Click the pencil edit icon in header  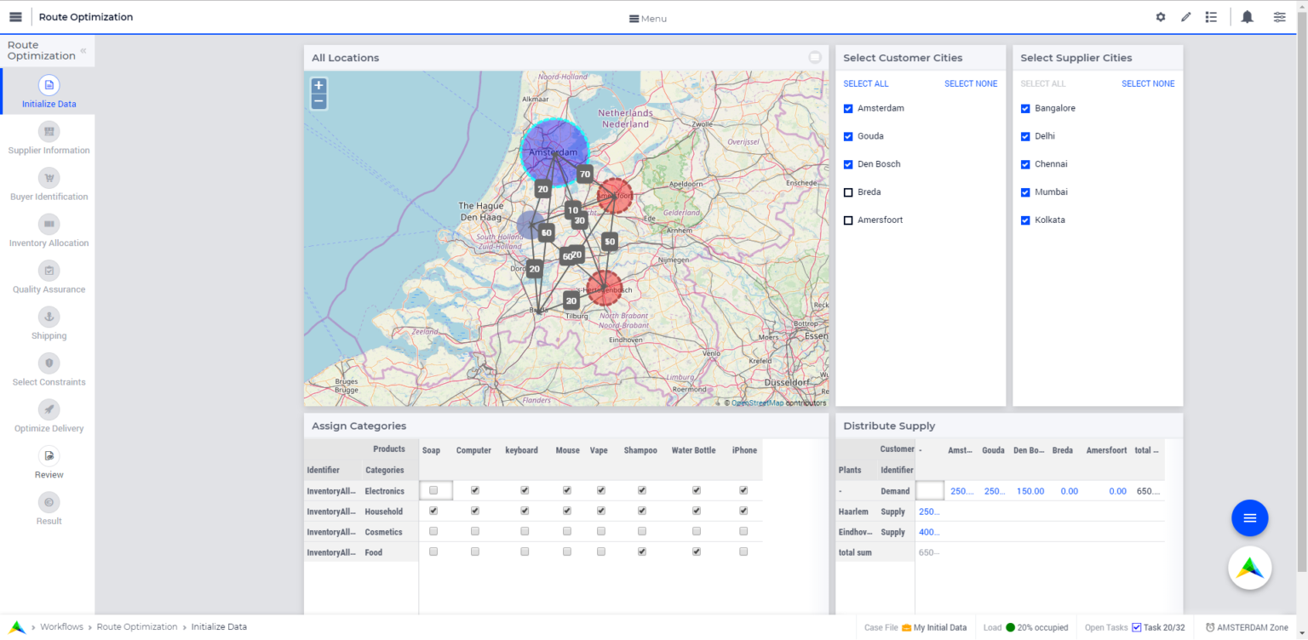pos(1185,17)
